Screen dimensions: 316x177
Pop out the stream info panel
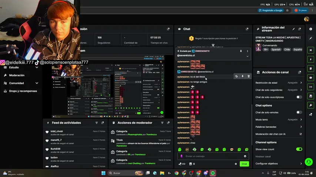(x=299, y=29)
